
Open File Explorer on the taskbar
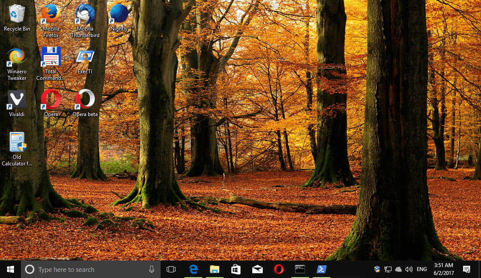pyautogui.click(x=214, y=269)
